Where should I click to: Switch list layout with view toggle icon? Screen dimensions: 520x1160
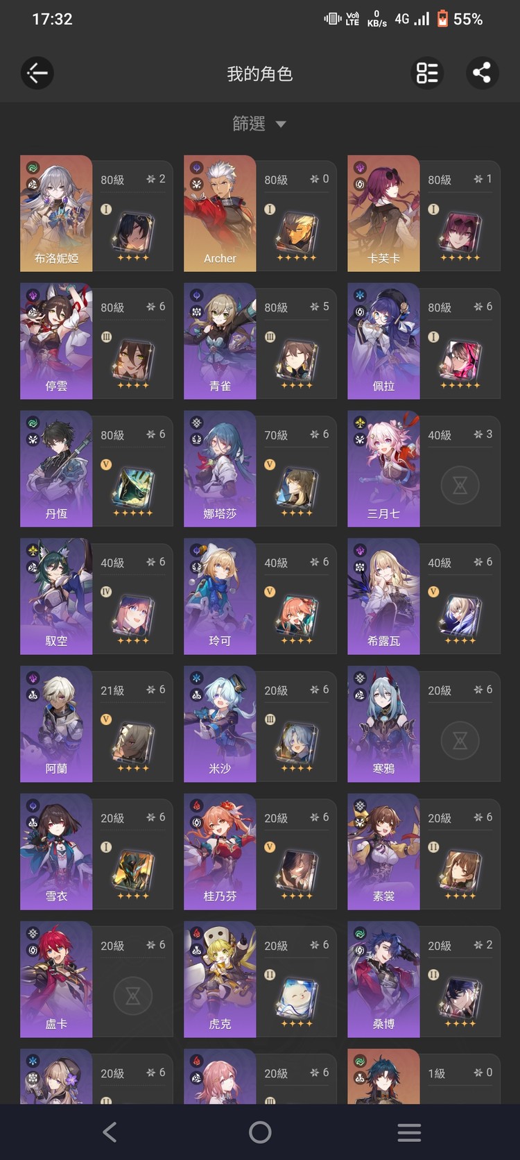tap(427, 73)
